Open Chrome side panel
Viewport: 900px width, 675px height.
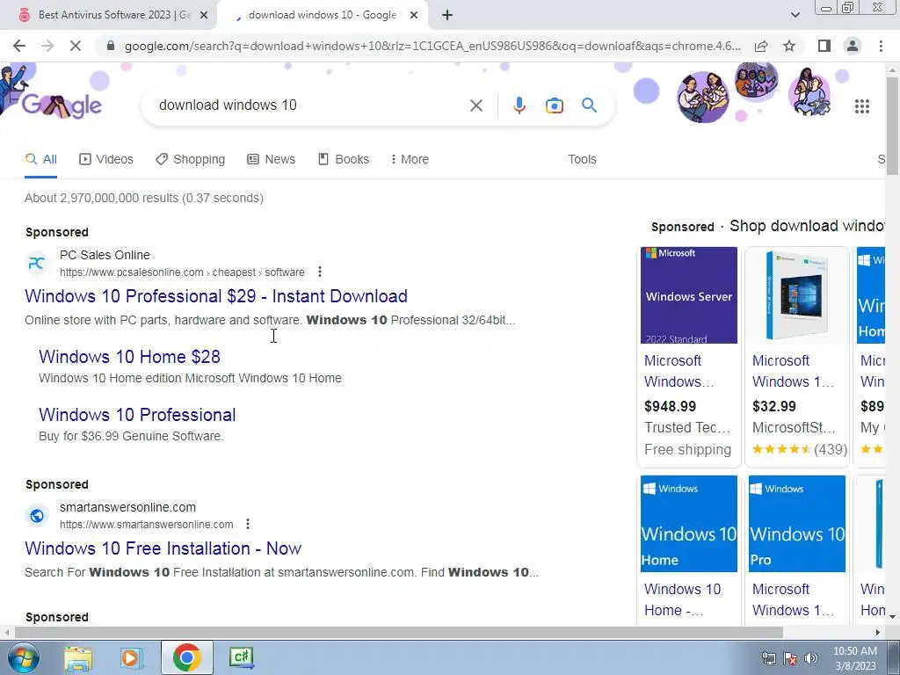[824, 46]
